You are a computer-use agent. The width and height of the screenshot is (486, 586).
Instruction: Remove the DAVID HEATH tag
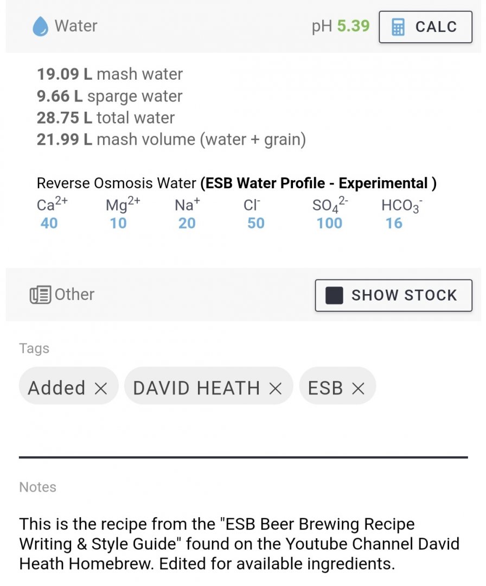(276, 388)
